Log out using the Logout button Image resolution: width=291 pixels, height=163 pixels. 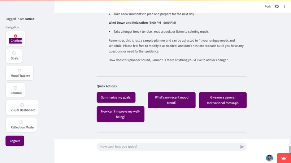[x=15, y=141]
